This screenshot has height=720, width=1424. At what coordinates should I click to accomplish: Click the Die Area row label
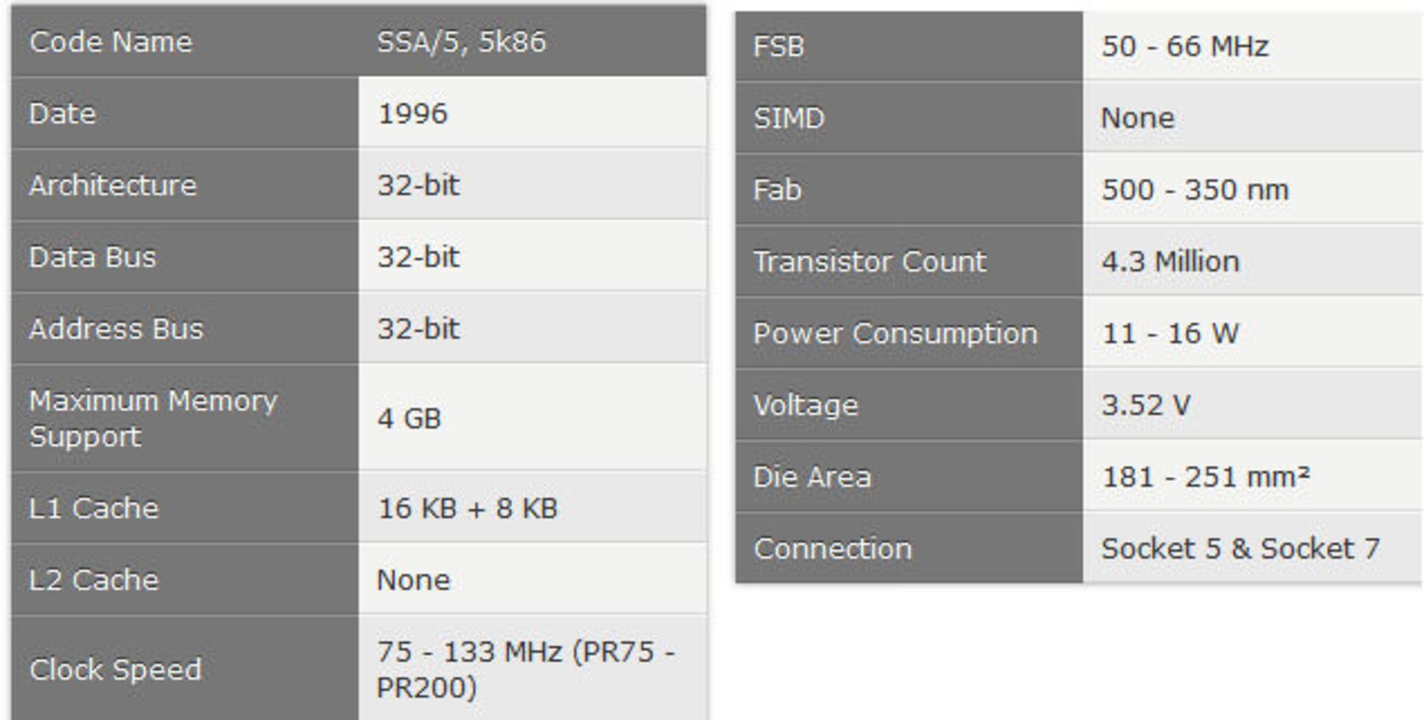click(x=909, y=477)
